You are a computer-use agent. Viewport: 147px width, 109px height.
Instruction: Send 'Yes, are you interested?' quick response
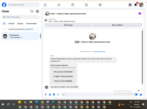click(63, 72)
